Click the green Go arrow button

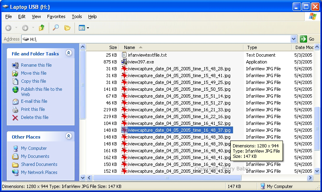pos(303,39)
